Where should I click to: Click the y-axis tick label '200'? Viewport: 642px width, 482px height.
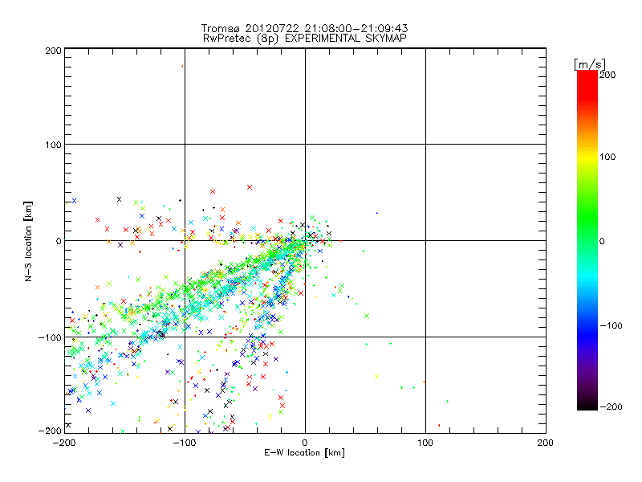coord(53,51)
